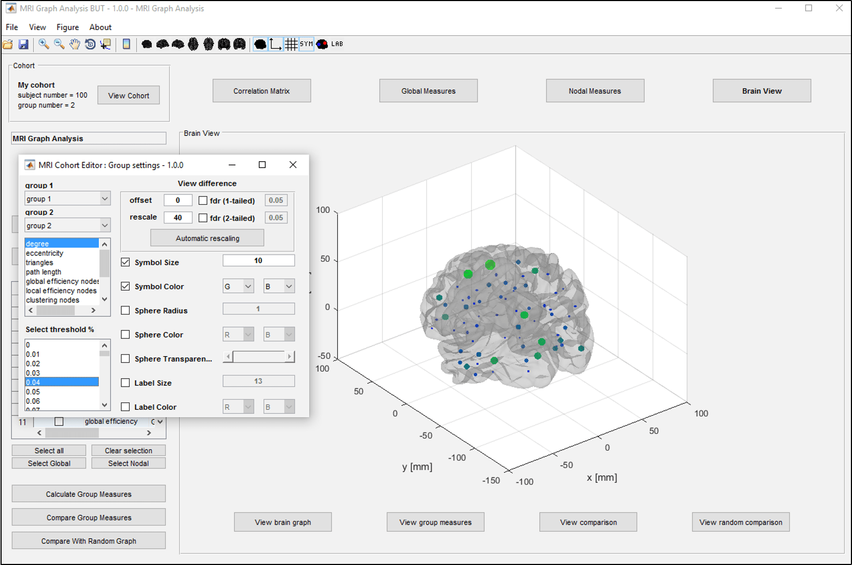
Task: Toggle brain surface display icon
Action: pyautogui.click(x=260, y=45)
